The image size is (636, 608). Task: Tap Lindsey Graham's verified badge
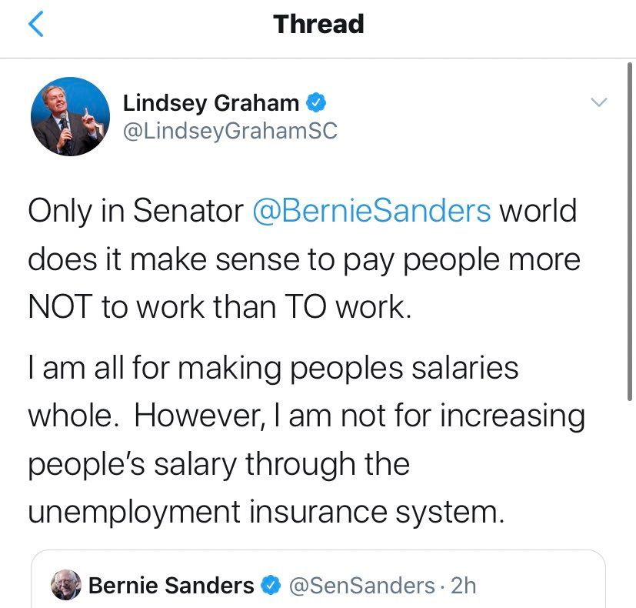tap(316, 102)
